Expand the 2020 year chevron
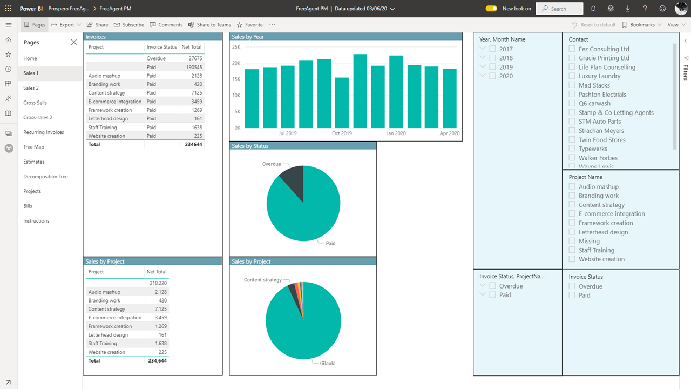The image size is (691, 389). 483,76
